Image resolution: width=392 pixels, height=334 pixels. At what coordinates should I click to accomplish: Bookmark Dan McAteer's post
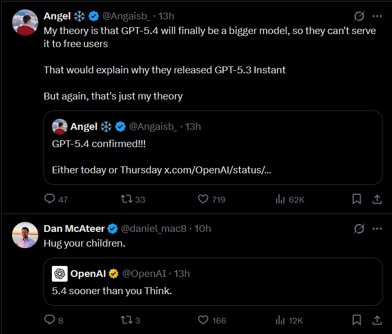click(x=356, y=320)
